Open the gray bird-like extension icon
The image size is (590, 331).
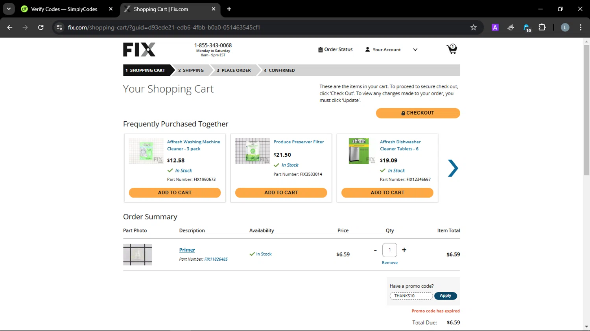point(511,27)
